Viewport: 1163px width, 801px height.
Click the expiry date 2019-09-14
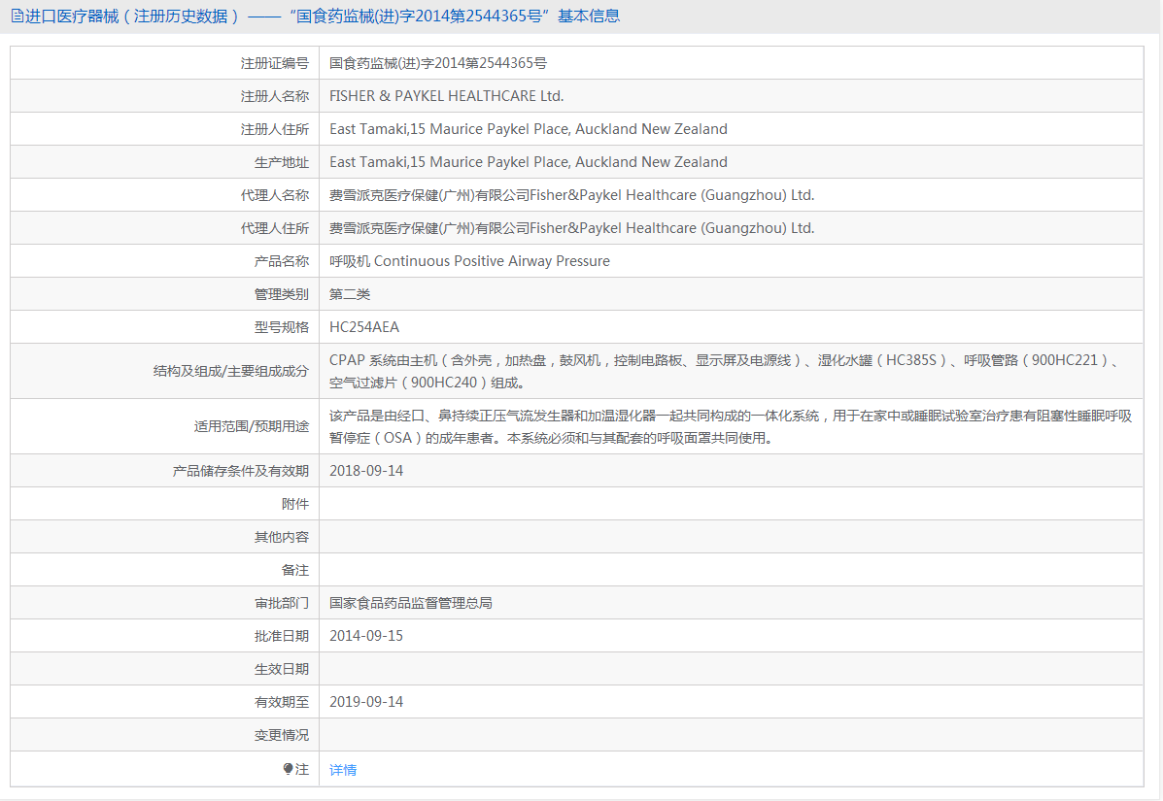[x=366, y=702]
